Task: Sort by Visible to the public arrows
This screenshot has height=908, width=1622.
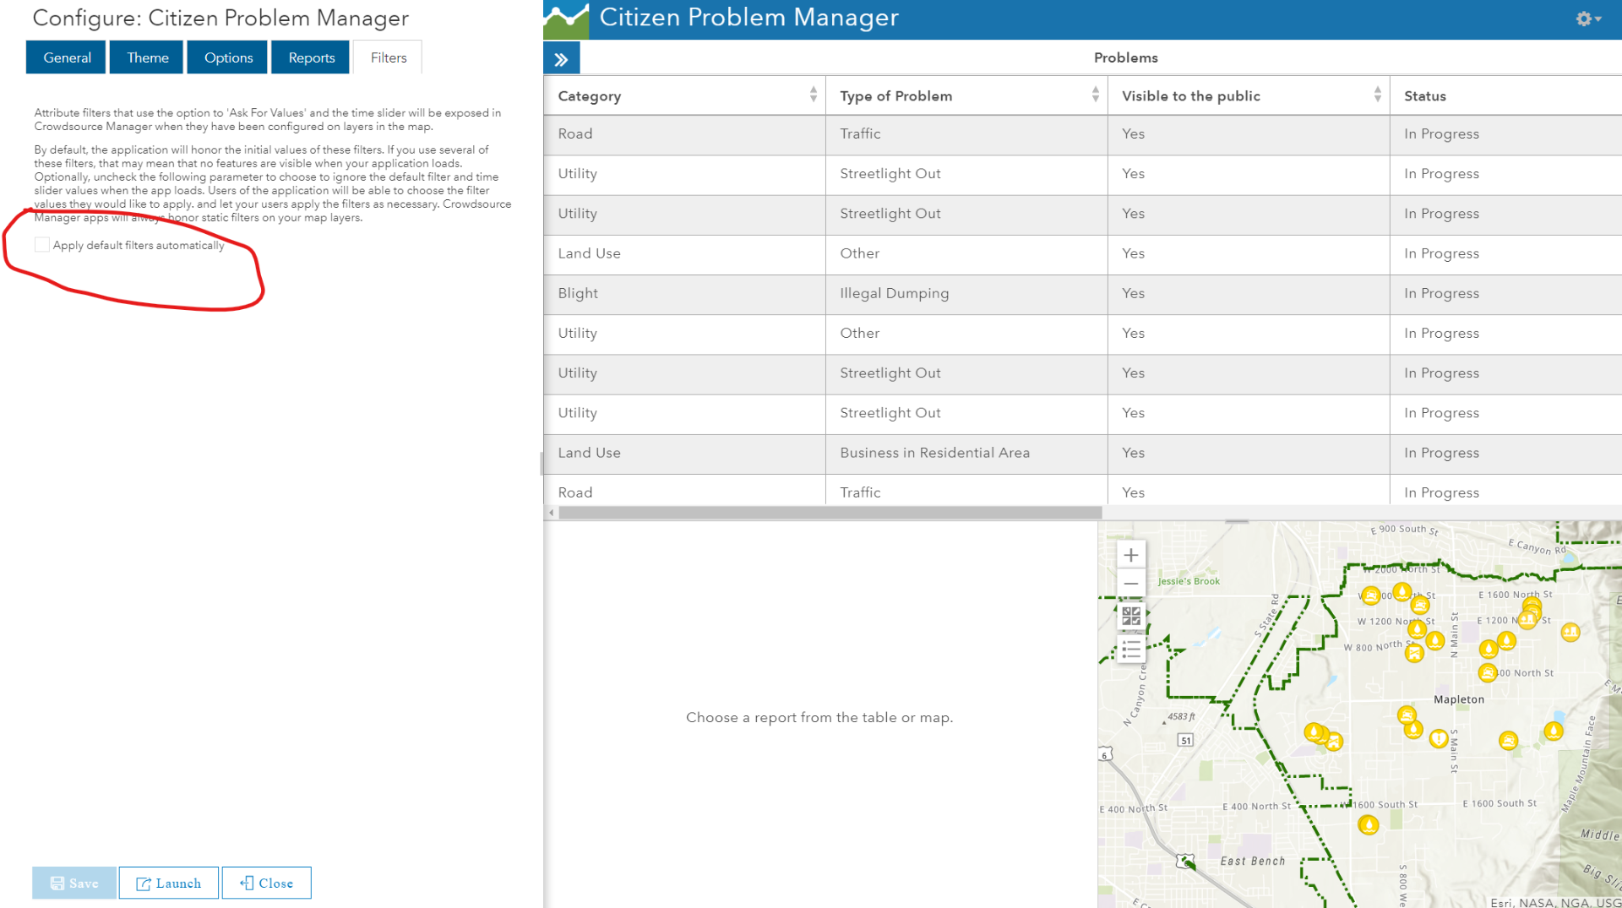Action: pyautogui.click(x=1377, y=95)
